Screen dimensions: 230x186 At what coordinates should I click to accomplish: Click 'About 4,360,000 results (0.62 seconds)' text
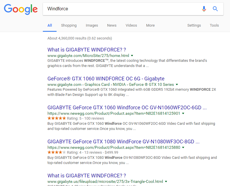click(80, 38)
